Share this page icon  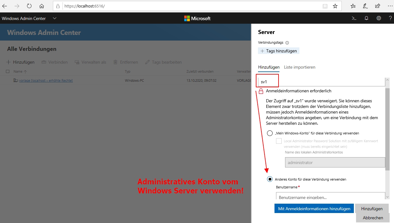[x=378, y=6]
